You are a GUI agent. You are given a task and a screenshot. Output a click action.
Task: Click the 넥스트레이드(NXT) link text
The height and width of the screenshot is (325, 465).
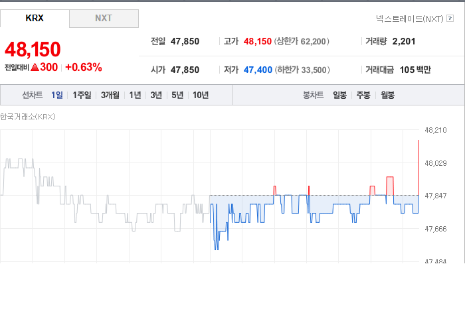tap(410, 19)
